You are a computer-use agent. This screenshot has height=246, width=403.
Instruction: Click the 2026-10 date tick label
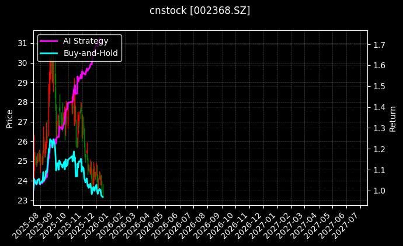(224, 224)
